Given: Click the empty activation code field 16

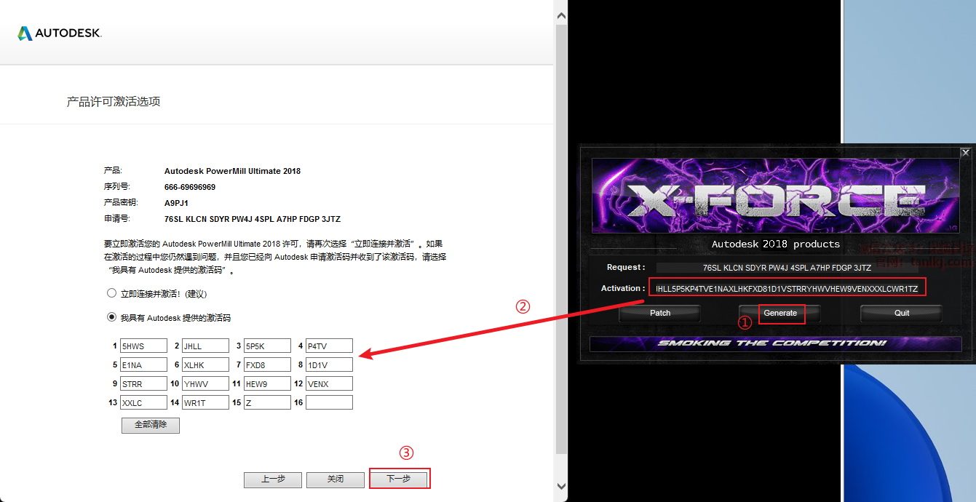Looking at the screenshot, I should coord(329,402).
